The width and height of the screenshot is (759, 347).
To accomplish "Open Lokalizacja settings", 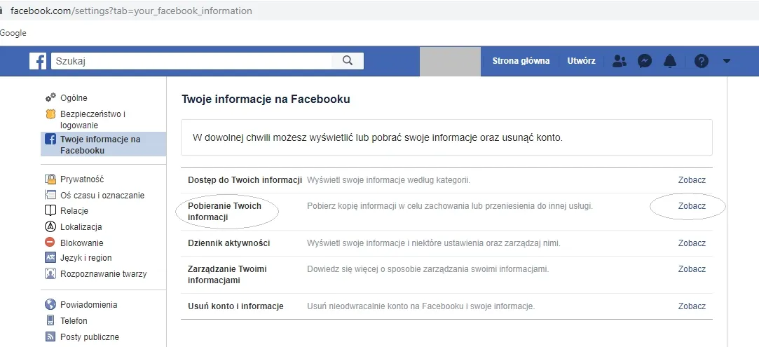I will coord(81,227).
